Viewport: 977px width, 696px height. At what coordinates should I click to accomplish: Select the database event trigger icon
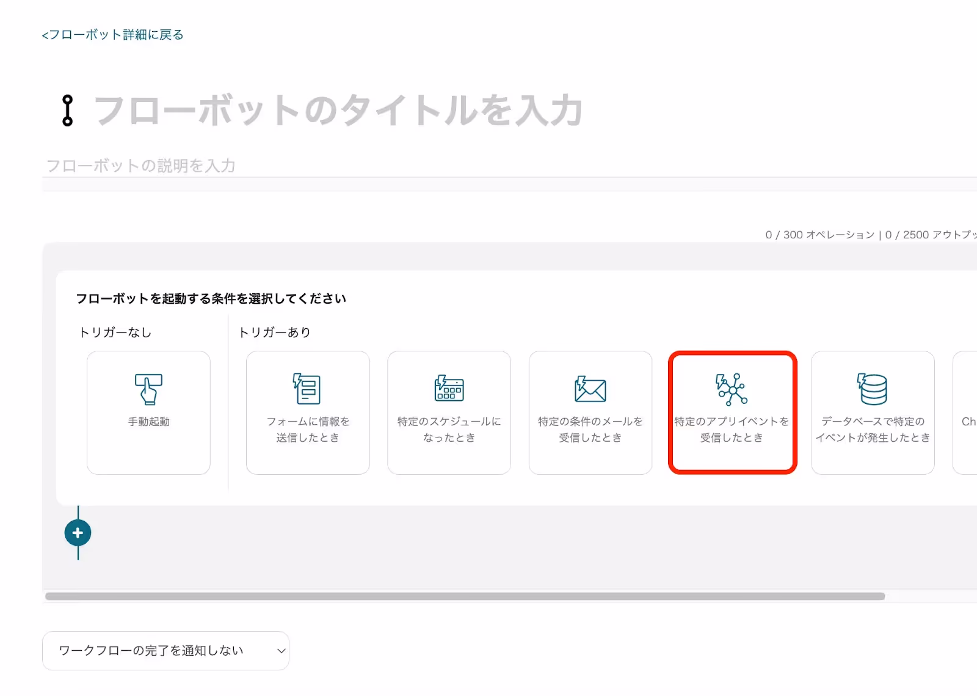point(873,389)
